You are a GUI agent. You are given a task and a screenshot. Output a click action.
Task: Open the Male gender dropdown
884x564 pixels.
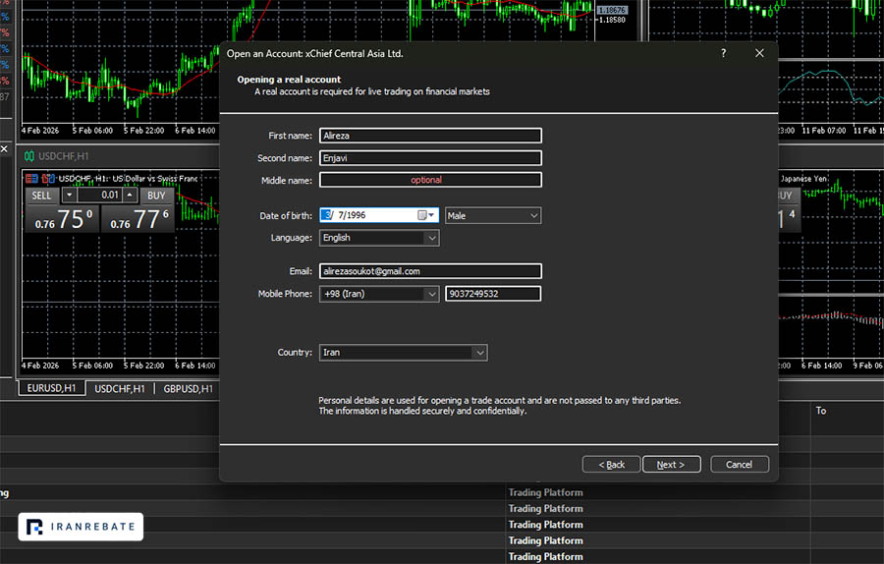coord(493,215)
